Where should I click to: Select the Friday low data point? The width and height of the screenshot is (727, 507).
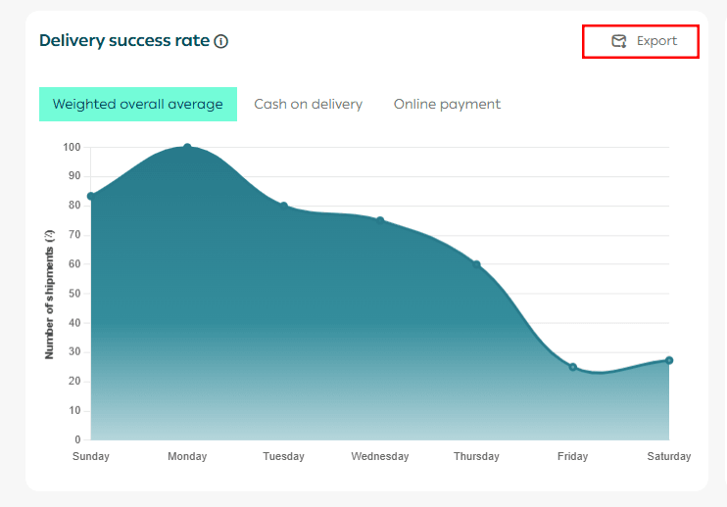pos(573,367)
